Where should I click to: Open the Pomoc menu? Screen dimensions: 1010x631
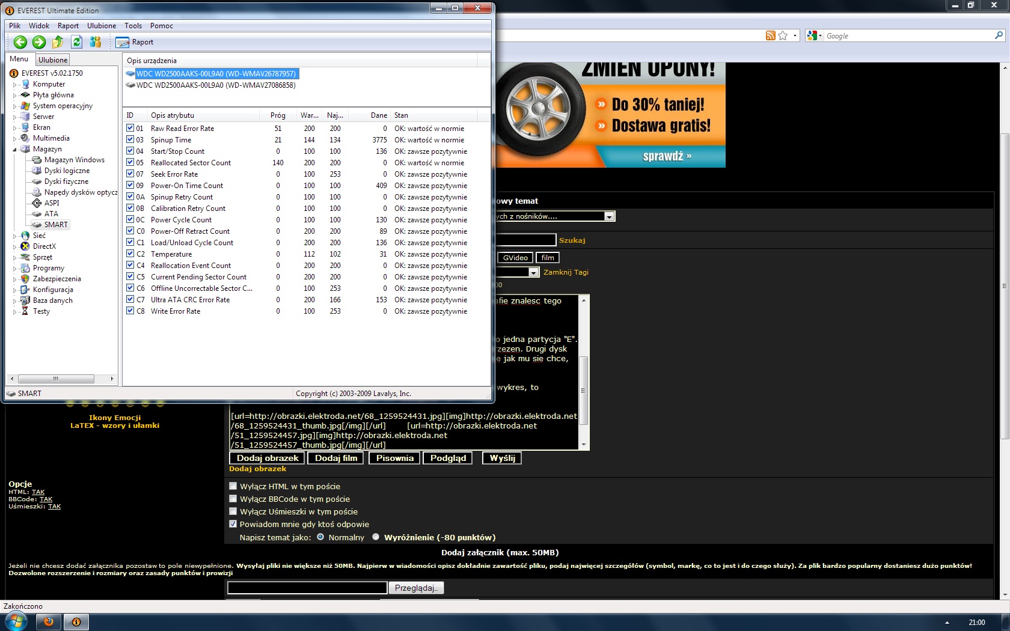click(162, 26)
